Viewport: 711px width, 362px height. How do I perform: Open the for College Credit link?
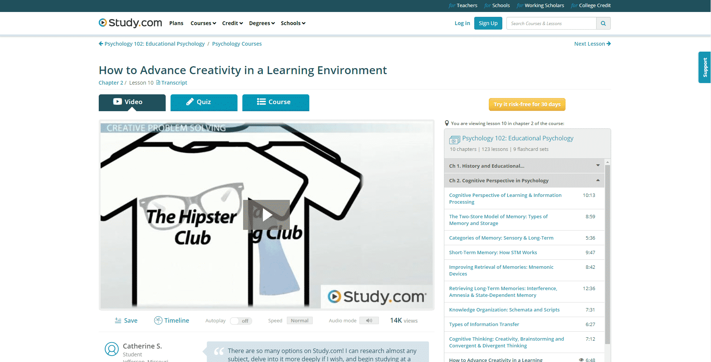(591, 5)
